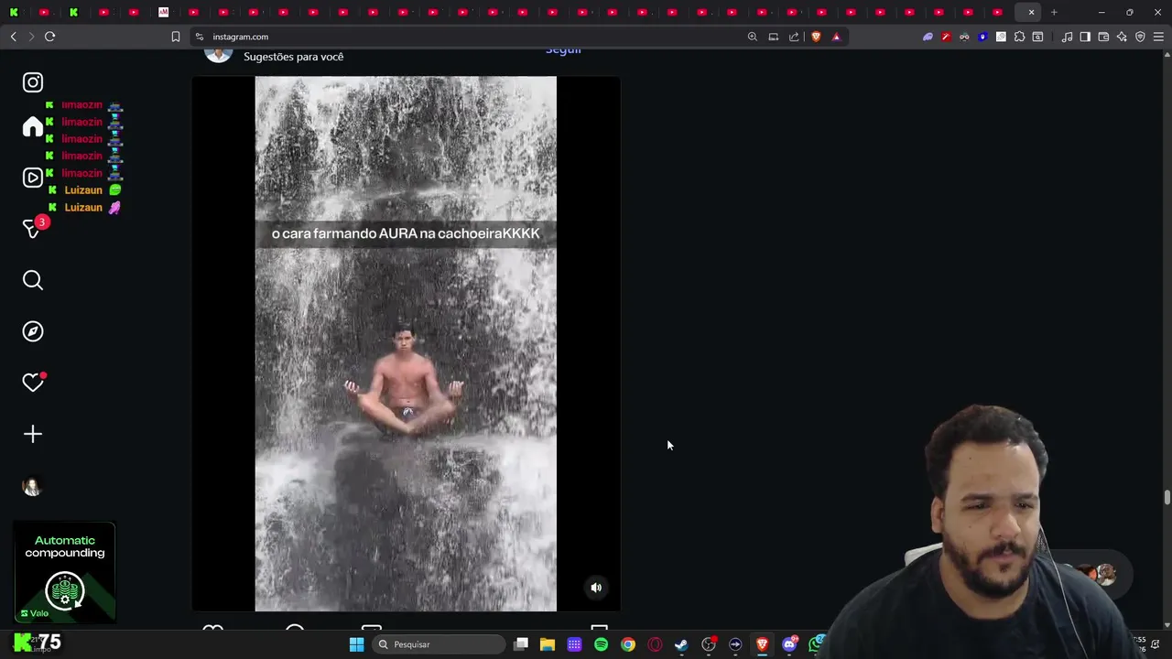Open site information icon in address bar
This screenshot has width=1172, height=659.
click(200, 37)
